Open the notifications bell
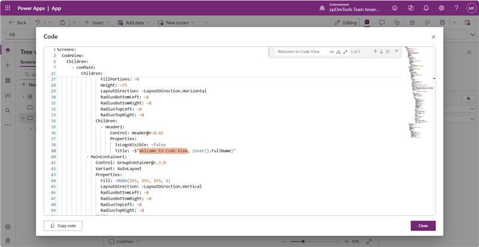479x247 pixels. pos(426,8)
